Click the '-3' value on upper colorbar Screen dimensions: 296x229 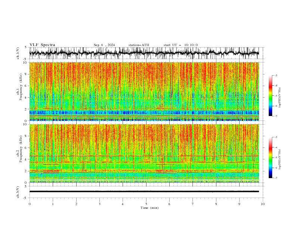coord(276,75)
